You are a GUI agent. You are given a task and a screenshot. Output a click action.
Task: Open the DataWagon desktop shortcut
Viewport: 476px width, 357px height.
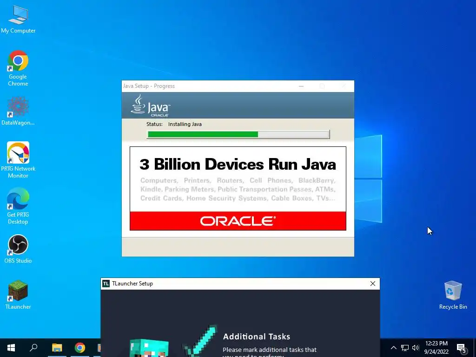[x=18, y=111]
